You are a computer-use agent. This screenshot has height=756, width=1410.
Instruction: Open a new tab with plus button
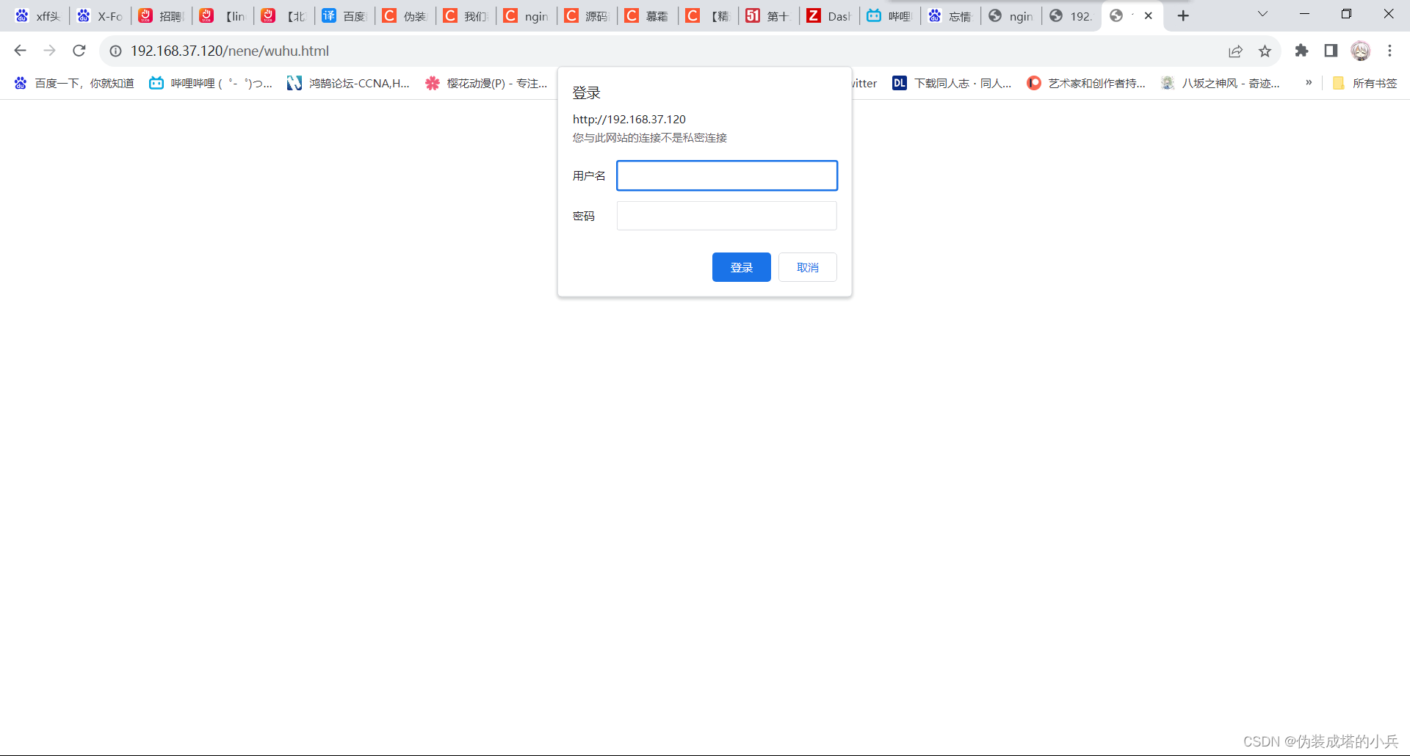pyautogui.click(x=1183, y=16)
